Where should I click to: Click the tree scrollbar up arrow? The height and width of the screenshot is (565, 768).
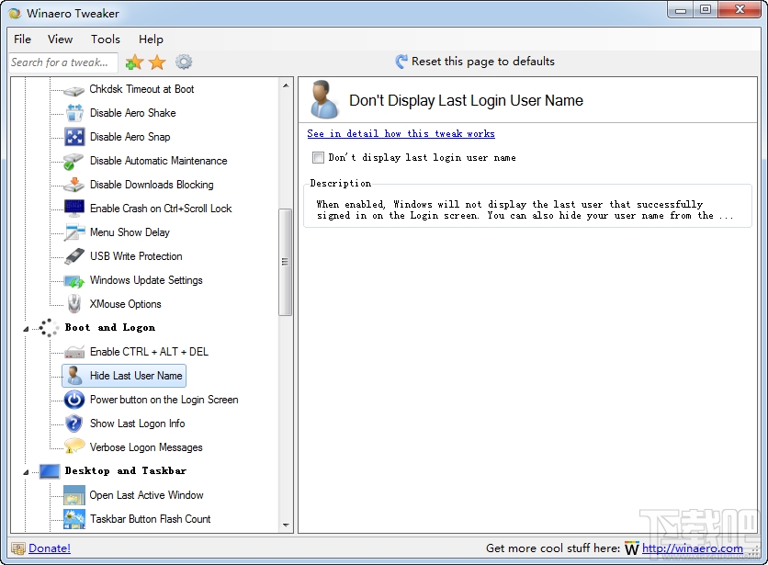pos(286,85)
